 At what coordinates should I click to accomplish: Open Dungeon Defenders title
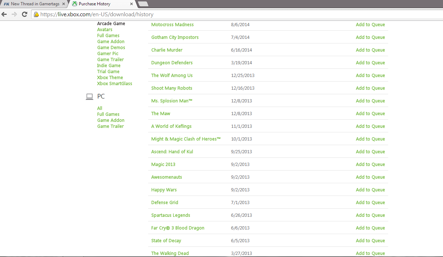point(172,63)
